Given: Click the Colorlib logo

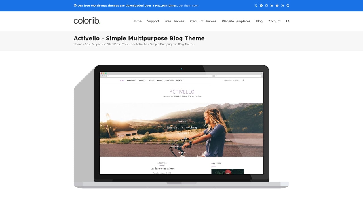Looking at the screenshot, I should [86, 21].
